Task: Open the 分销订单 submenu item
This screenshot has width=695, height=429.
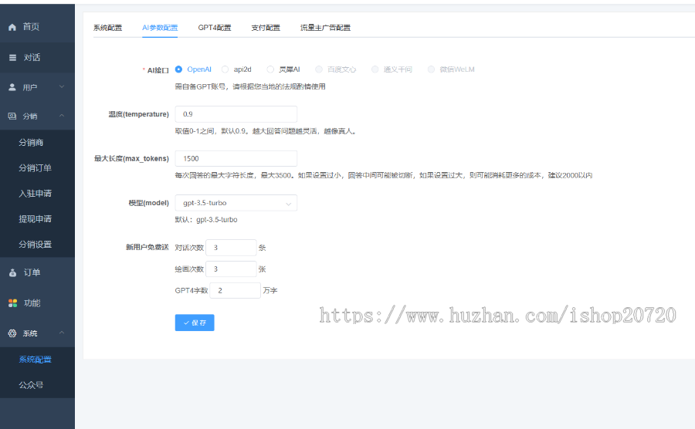Action: [35, 168]
